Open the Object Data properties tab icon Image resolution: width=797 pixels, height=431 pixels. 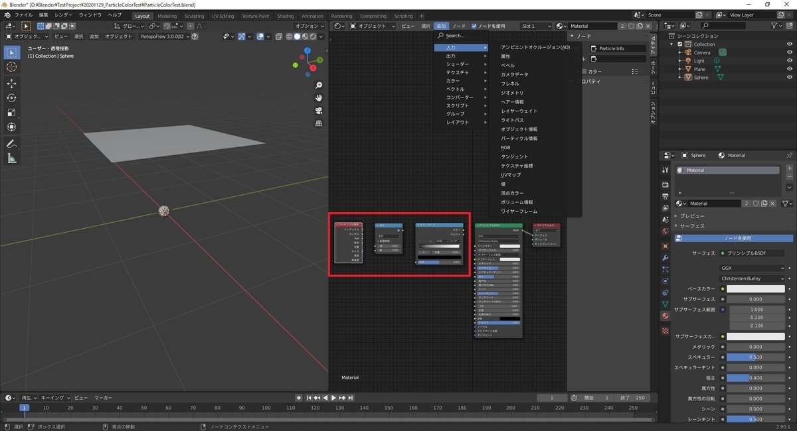pyautogui.click(x=665, y=304)
